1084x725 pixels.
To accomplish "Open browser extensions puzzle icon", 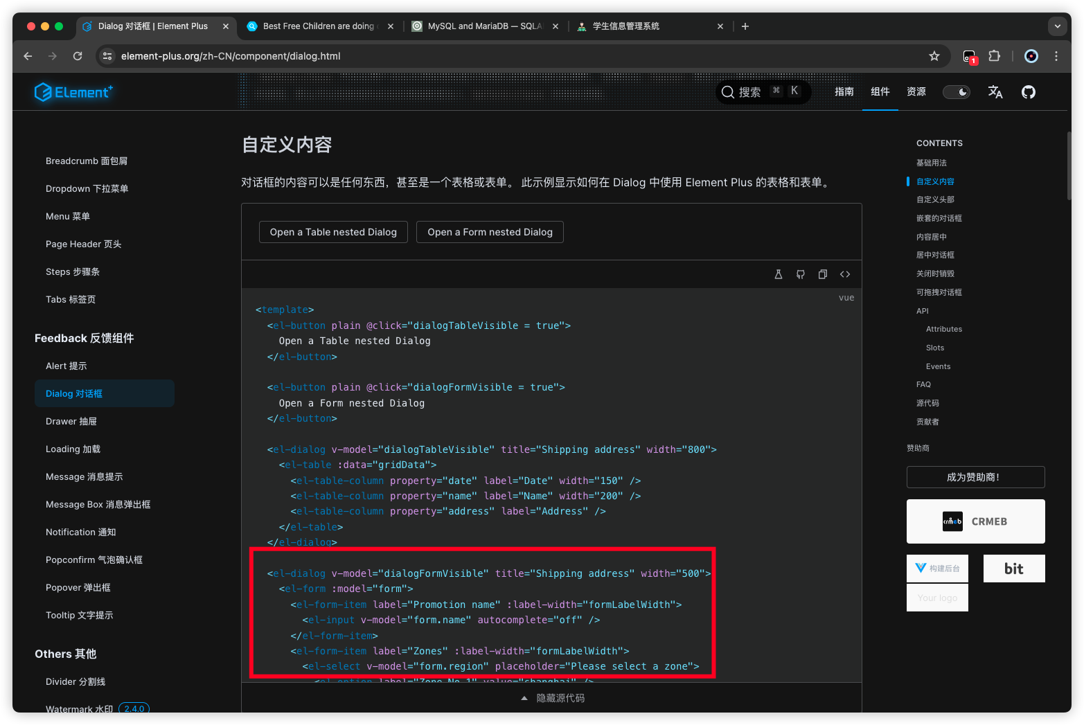I will click(995, 56).
